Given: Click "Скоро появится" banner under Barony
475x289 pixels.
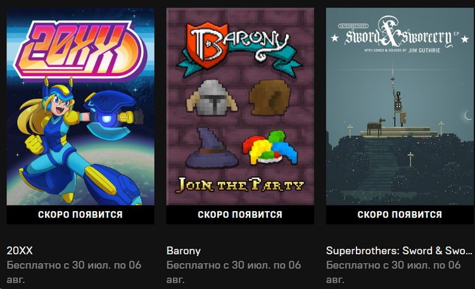Looking at the screenshot, I should pos(240,215).
